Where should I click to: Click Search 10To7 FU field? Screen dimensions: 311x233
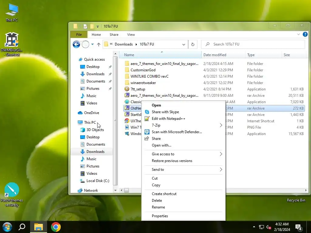click(253, 44)
